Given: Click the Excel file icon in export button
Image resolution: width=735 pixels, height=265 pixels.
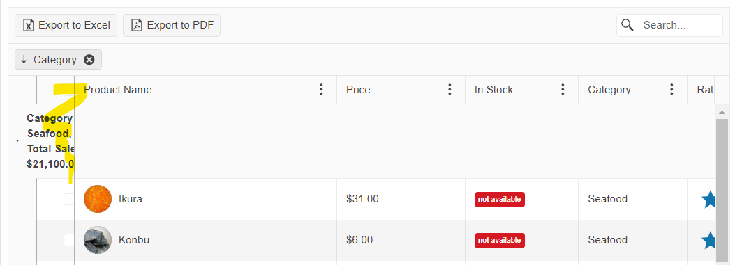Looking at the screenshot, I should coord(29,25).
